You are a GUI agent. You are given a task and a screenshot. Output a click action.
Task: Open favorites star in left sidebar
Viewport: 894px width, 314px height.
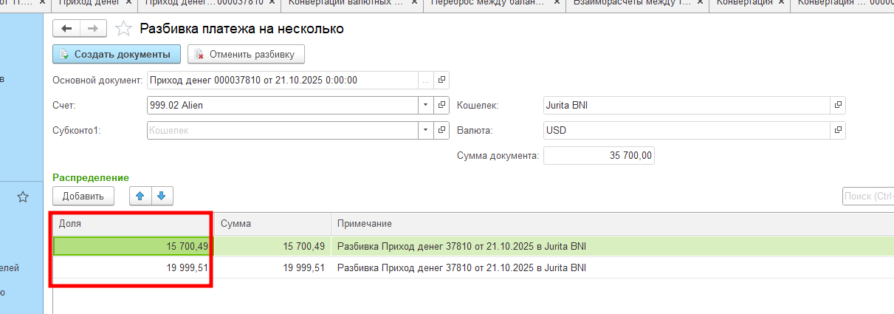click(x=23, y=197)
